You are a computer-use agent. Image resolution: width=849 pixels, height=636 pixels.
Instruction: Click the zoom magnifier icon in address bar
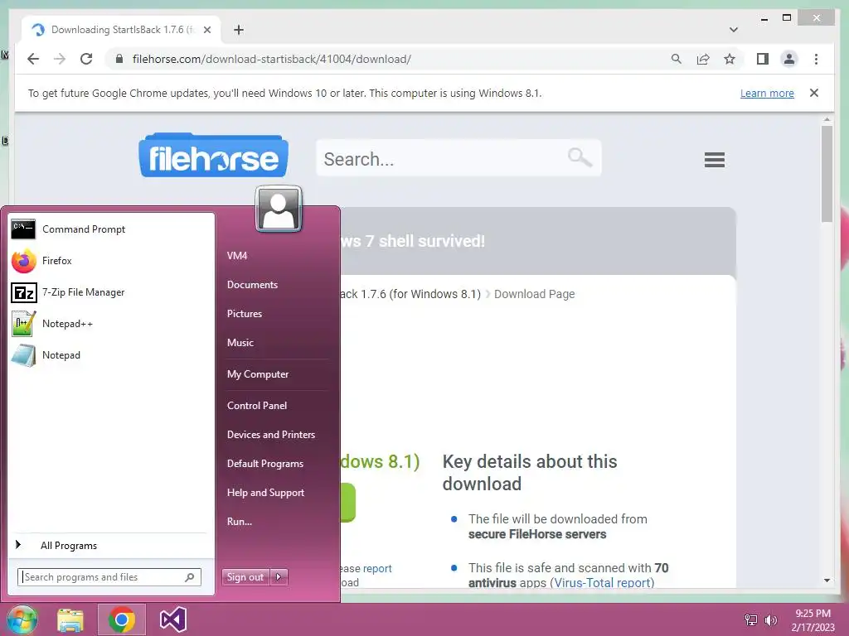677,59
